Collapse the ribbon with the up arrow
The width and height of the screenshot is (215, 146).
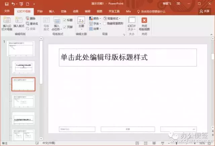[x=211, y=35]
